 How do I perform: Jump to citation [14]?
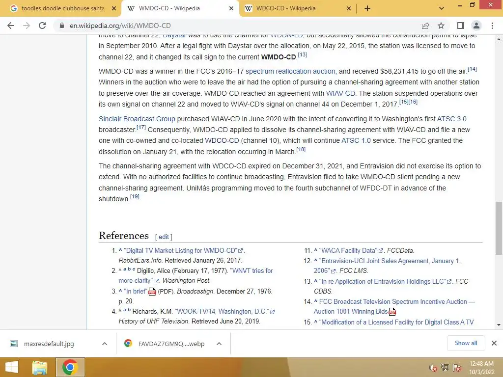coord(472,69)
